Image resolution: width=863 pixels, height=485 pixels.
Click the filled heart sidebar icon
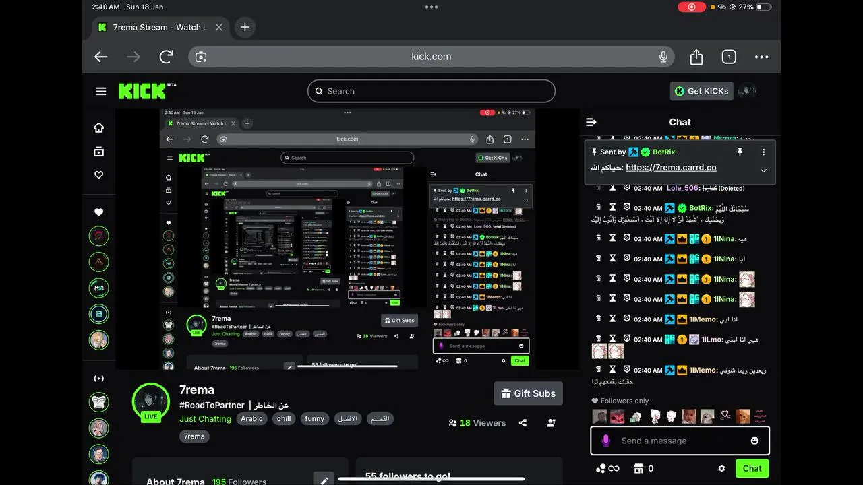pos(98,212)
